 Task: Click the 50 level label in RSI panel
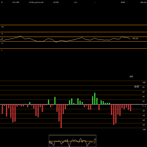tap(2, 39)
